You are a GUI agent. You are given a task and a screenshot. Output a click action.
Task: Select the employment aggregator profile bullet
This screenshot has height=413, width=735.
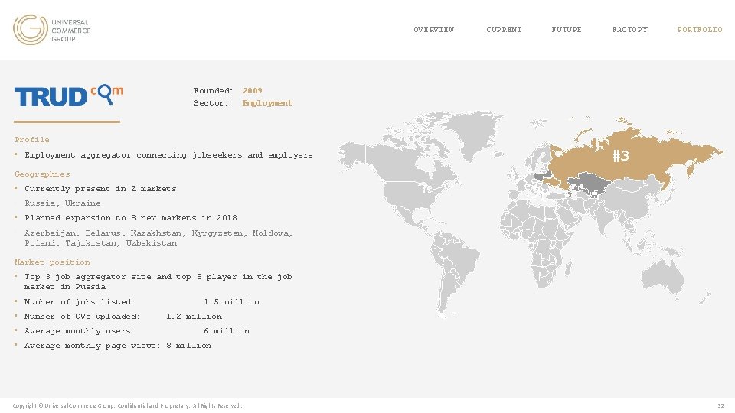point(168,155)
